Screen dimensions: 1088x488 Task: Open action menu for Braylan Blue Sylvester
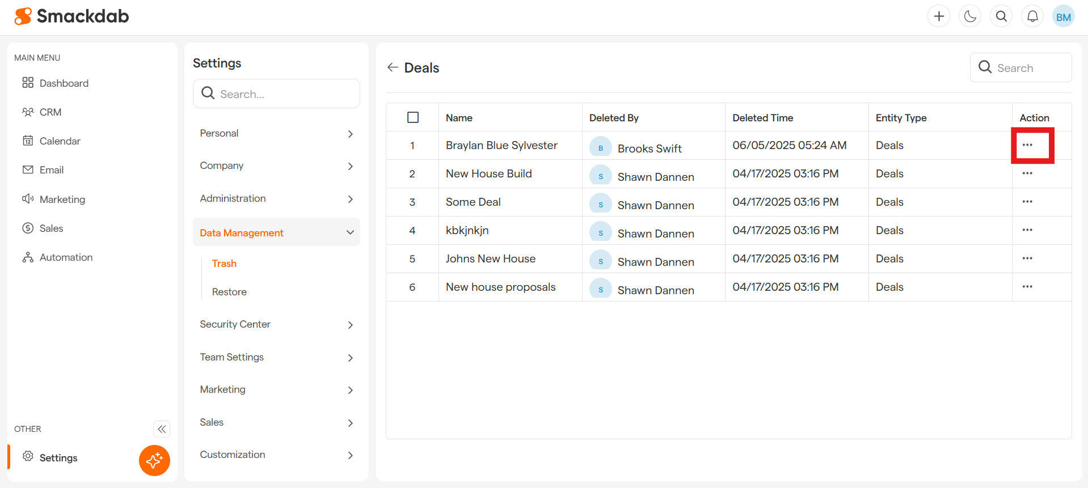(1027, 145)
